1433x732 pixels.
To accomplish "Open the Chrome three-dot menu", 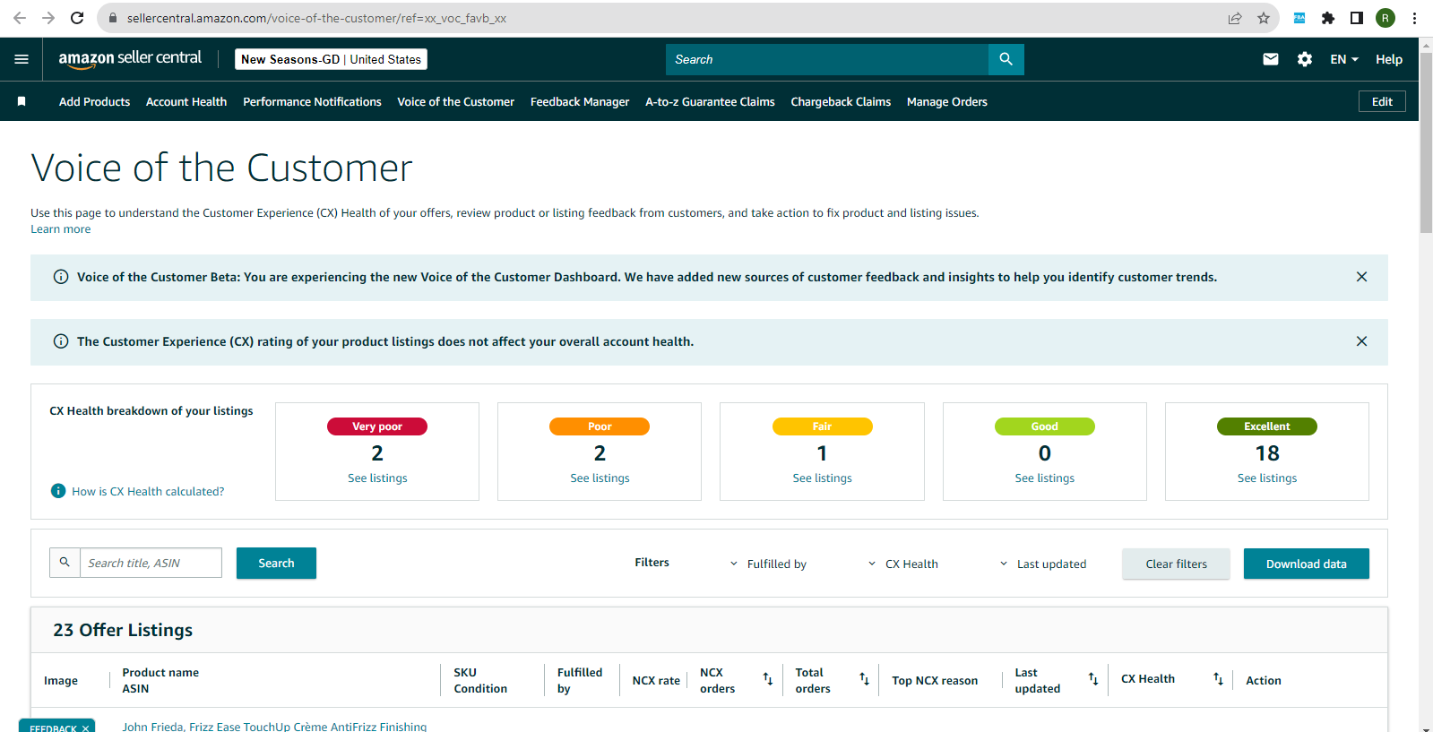I will coord(1414,18).
